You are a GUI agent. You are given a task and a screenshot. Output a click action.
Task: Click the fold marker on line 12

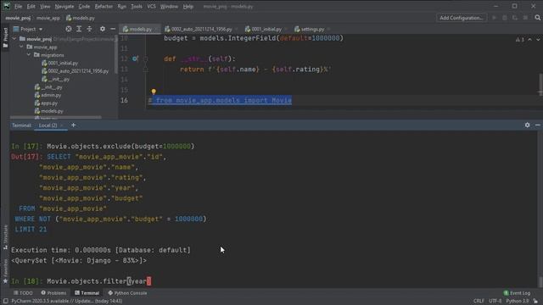click(146, 58)
